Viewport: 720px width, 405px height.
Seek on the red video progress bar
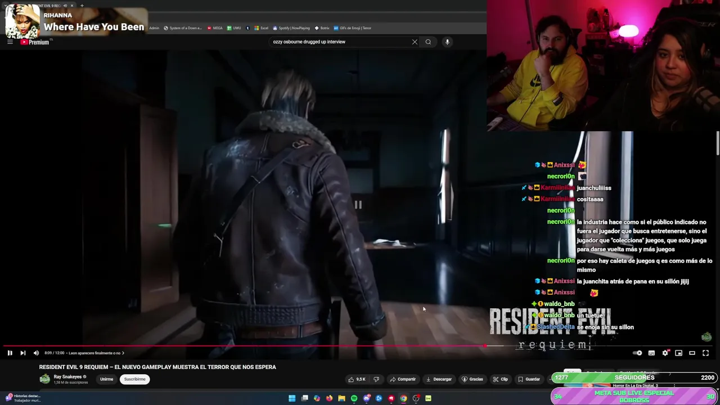[x=245, y=346]
